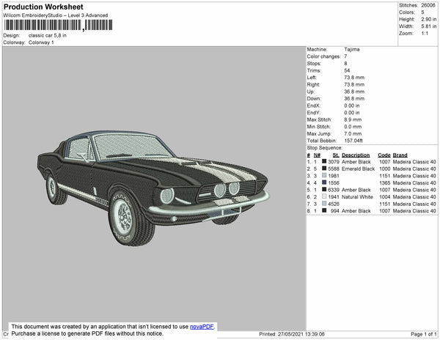Choose the swatch next to 6339
Image resolution: width=440 pixels, height=340 pixels.
pyautogui.click(x=324, y=190)
